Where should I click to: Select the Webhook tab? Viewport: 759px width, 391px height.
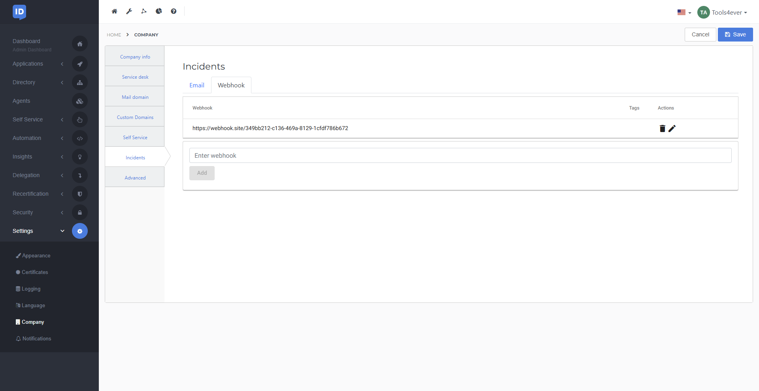231,85
